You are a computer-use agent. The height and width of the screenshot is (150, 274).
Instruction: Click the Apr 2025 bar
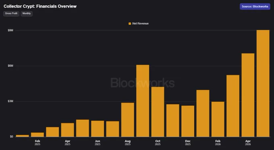coord(67,130)
